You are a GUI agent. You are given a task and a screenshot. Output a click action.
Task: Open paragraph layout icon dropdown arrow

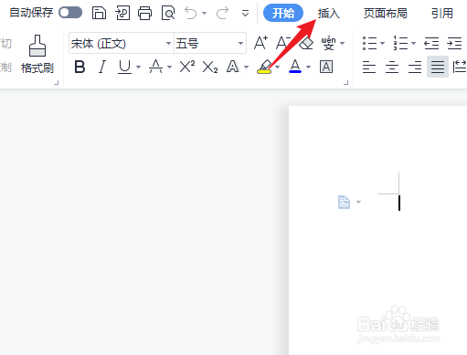coord(358,202)
